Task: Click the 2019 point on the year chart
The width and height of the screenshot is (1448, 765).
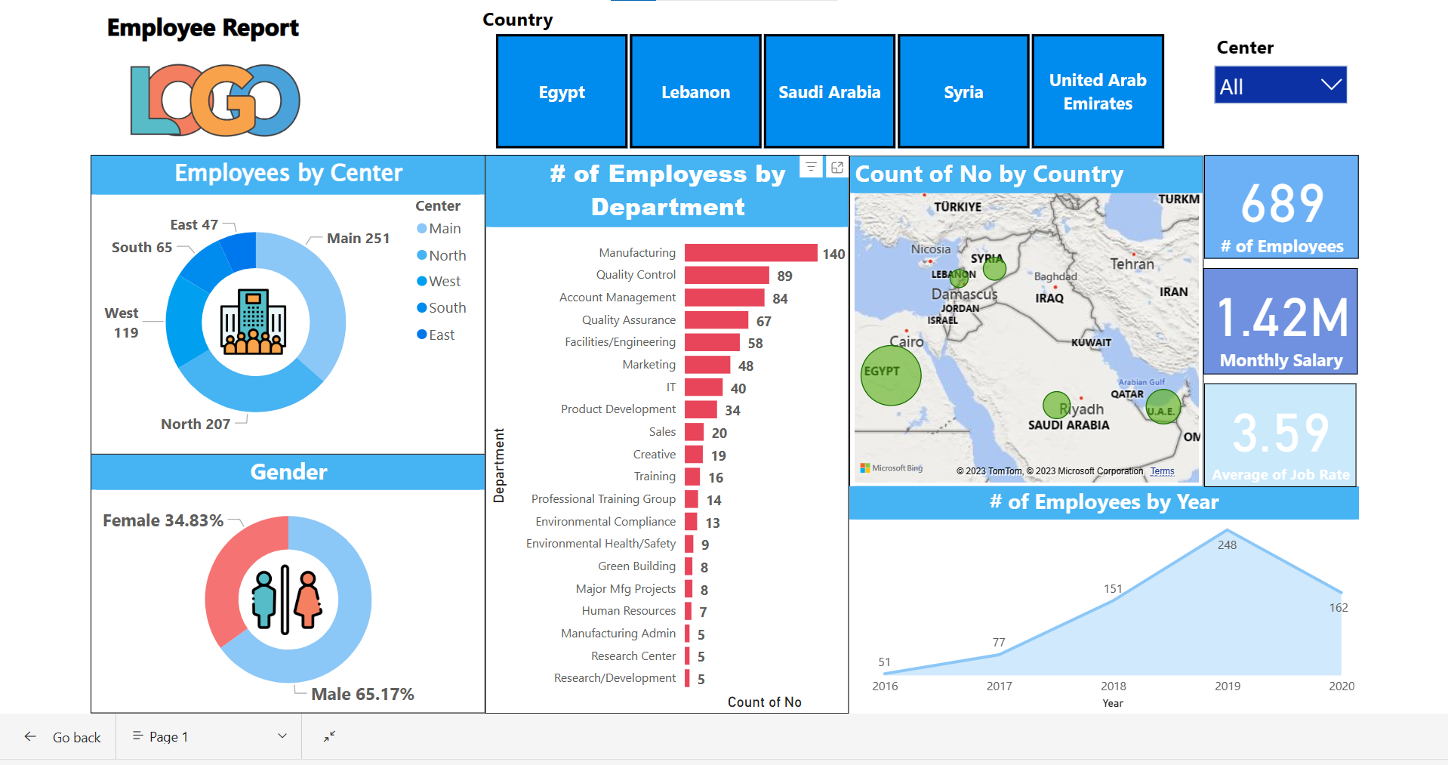Action: point(1227,529)
